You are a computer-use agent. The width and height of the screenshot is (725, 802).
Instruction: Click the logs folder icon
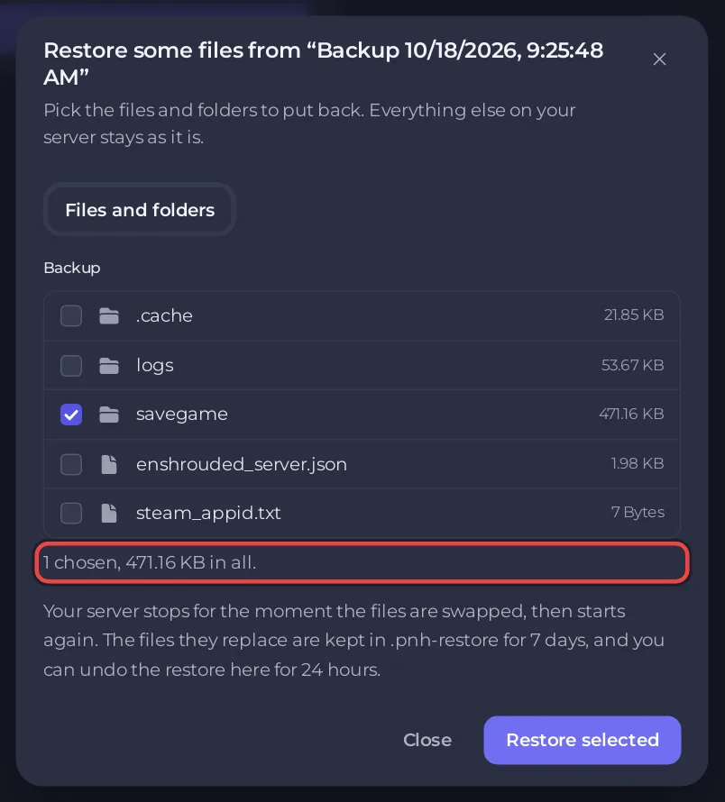tap(109, 365)
